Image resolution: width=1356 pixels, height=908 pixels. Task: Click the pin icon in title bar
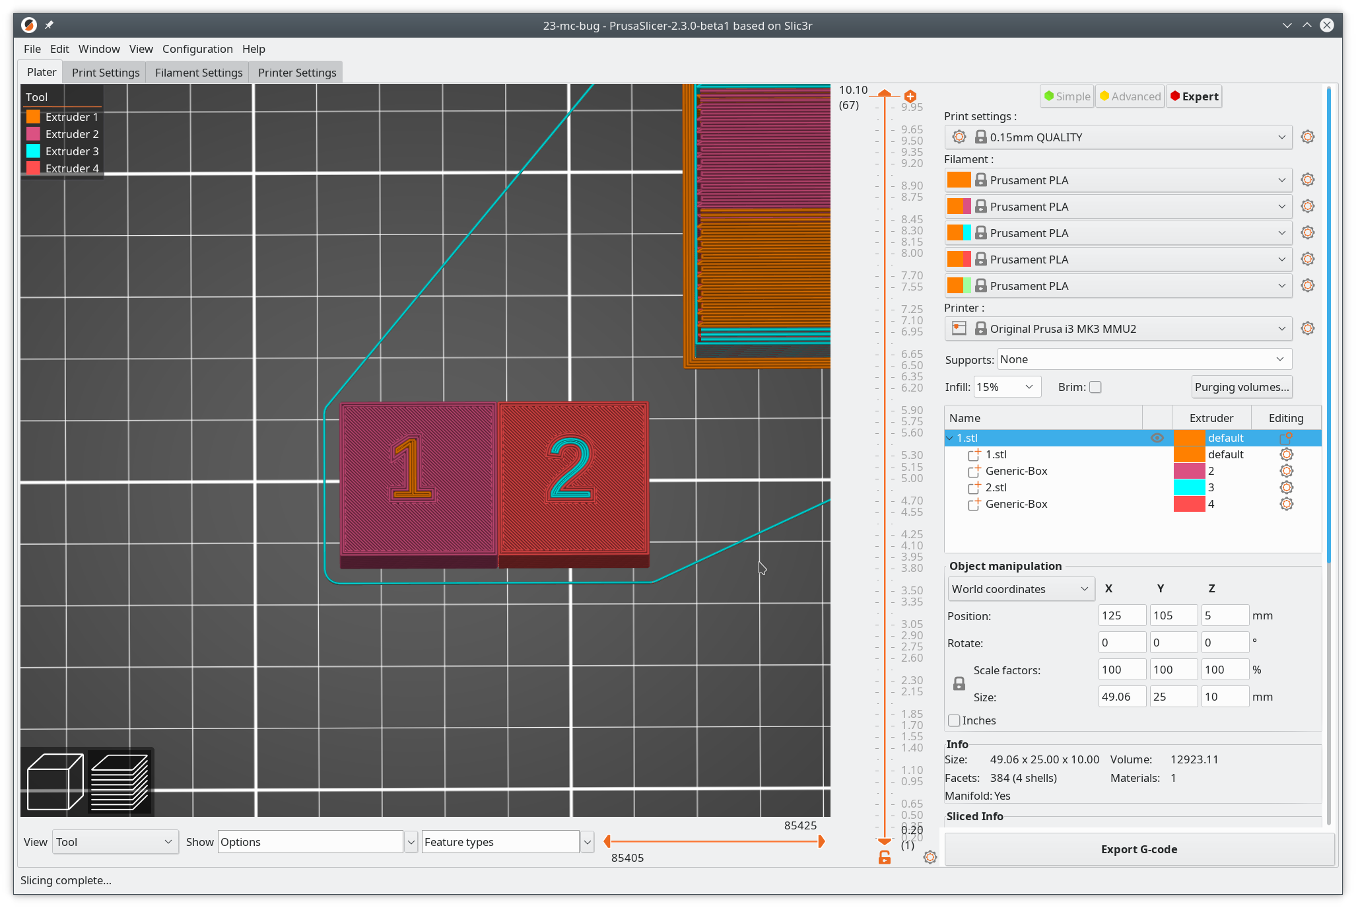point(49,25)
